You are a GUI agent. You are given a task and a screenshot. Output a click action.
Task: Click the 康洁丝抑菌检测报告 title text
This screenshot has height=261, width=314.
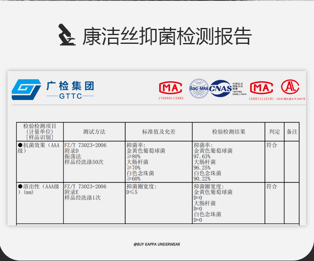click(167, 36)
